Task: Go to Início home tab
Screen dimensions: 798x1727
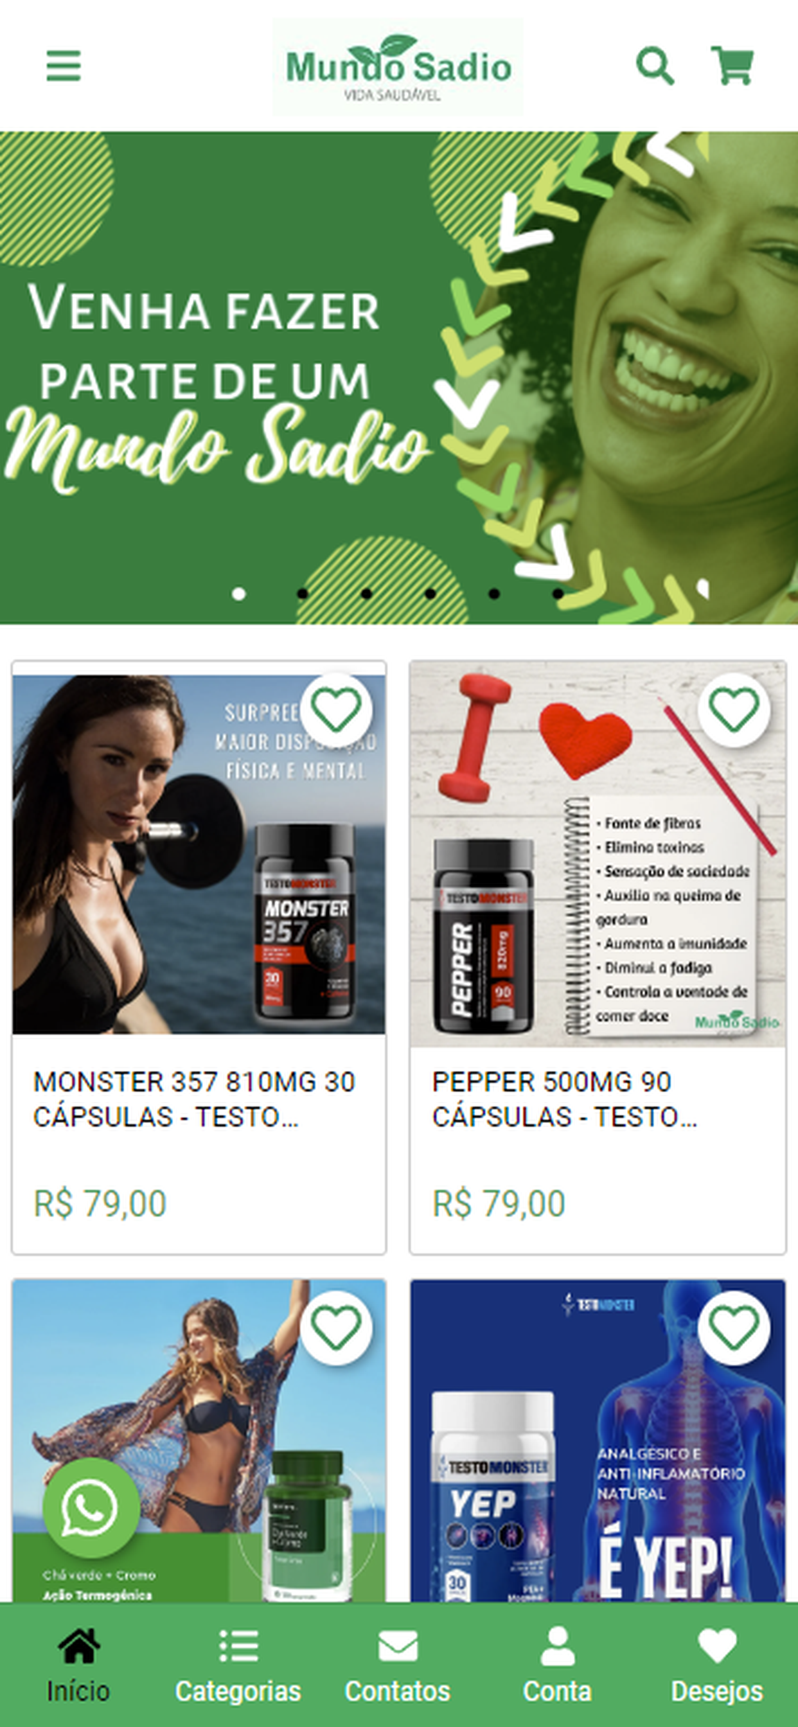Action: point(79,1665)
